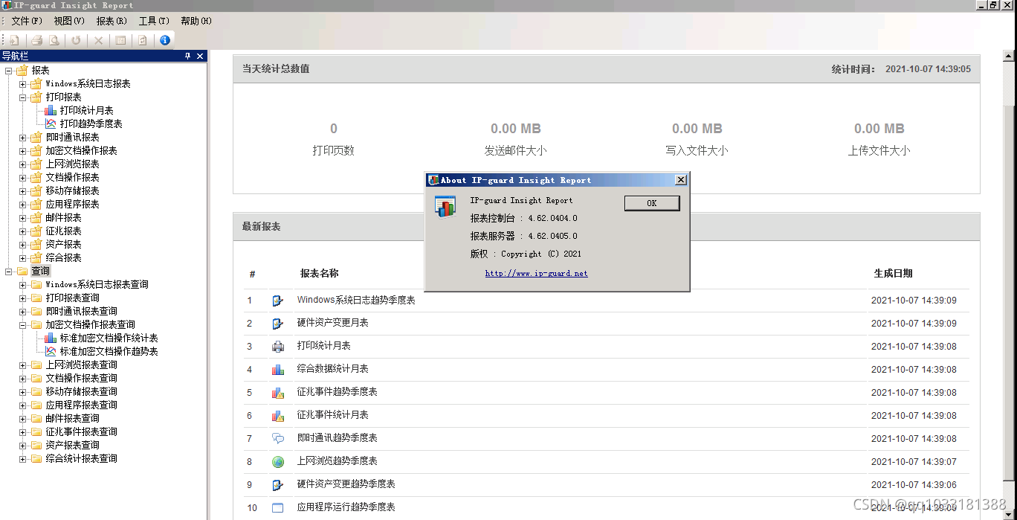Click the main pane scrollbar up arrow
The image size is (1017, 520).
(x=1010, y=57)
